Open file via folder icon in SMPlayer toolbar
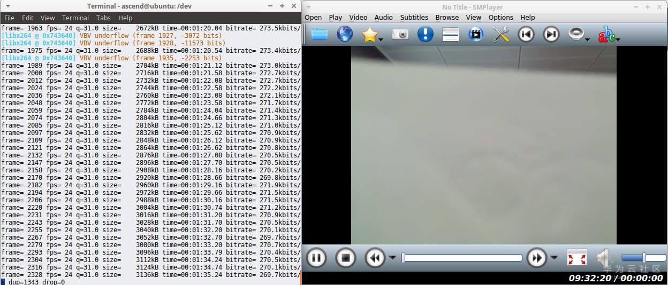 (320, 34)
